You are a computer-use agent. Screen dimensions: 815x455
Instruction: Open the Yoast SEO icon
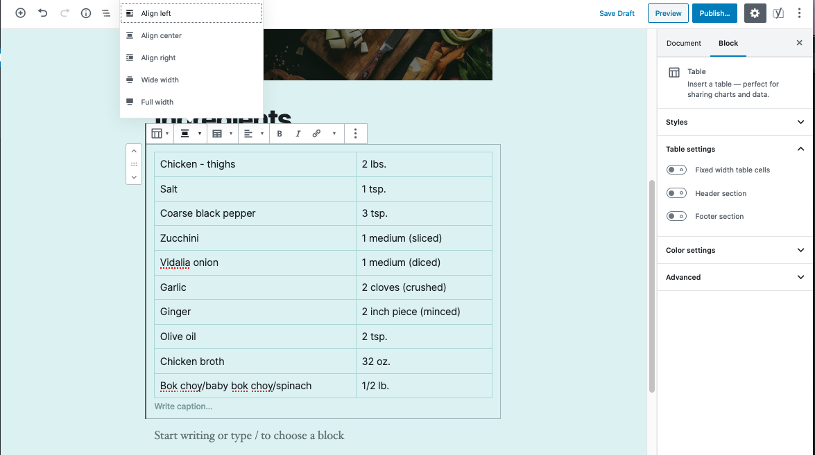[778, 13]
